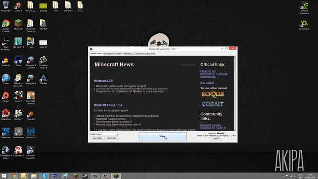Switch to the Profile Editor tab
318x179 pixels.
click(x=127, y=54)
